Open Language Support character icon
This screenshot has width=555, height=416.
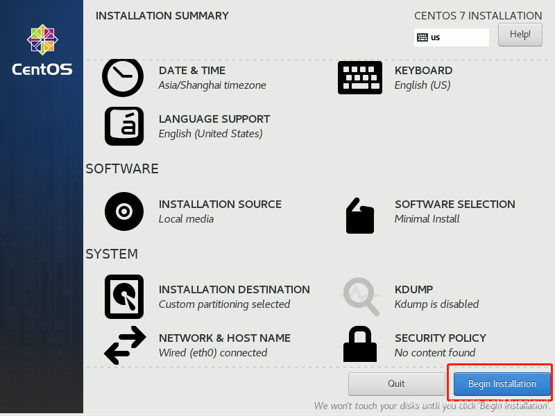pyautogui.click(x=124, y=126)
